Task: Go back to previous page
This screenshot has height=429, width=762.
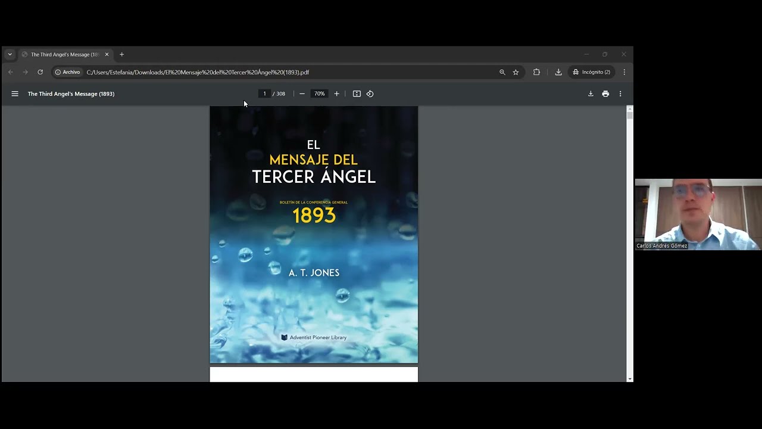Action: click(x=11, y=72)
